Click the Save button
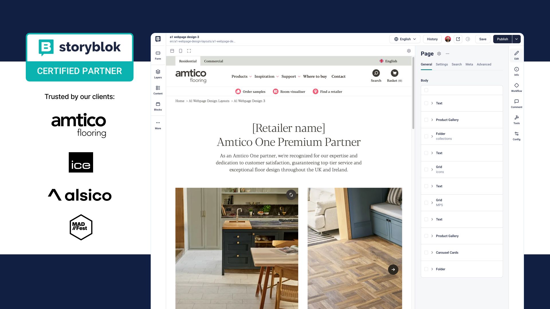This screenshot has height=309, width=550. pyautogui.click(x=483, y=39)
